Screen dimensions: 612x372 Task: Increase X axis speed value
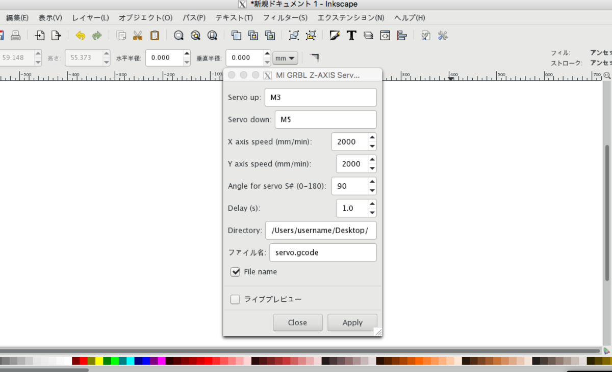[x=372, y=137]
